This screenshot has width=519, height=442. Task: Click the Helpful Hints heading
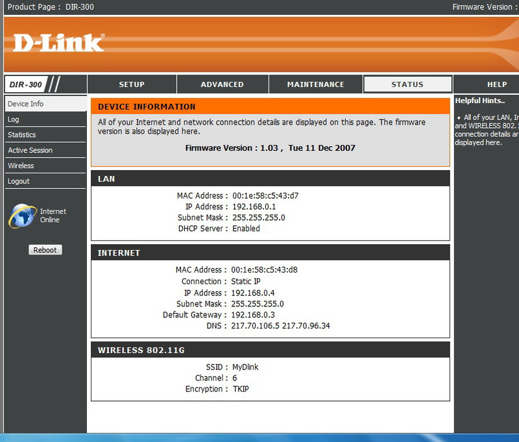pyautogui.click(x=480, y=101)
